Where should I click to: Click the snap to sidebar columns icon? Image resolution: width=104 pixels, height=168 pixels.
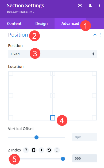click(x=91, y=5)
